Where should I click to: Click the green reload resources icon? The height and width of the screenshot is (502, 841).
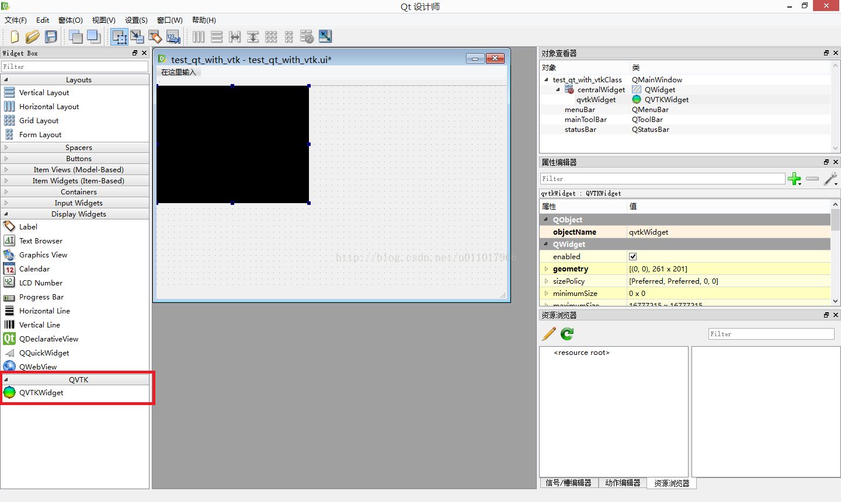567,334
